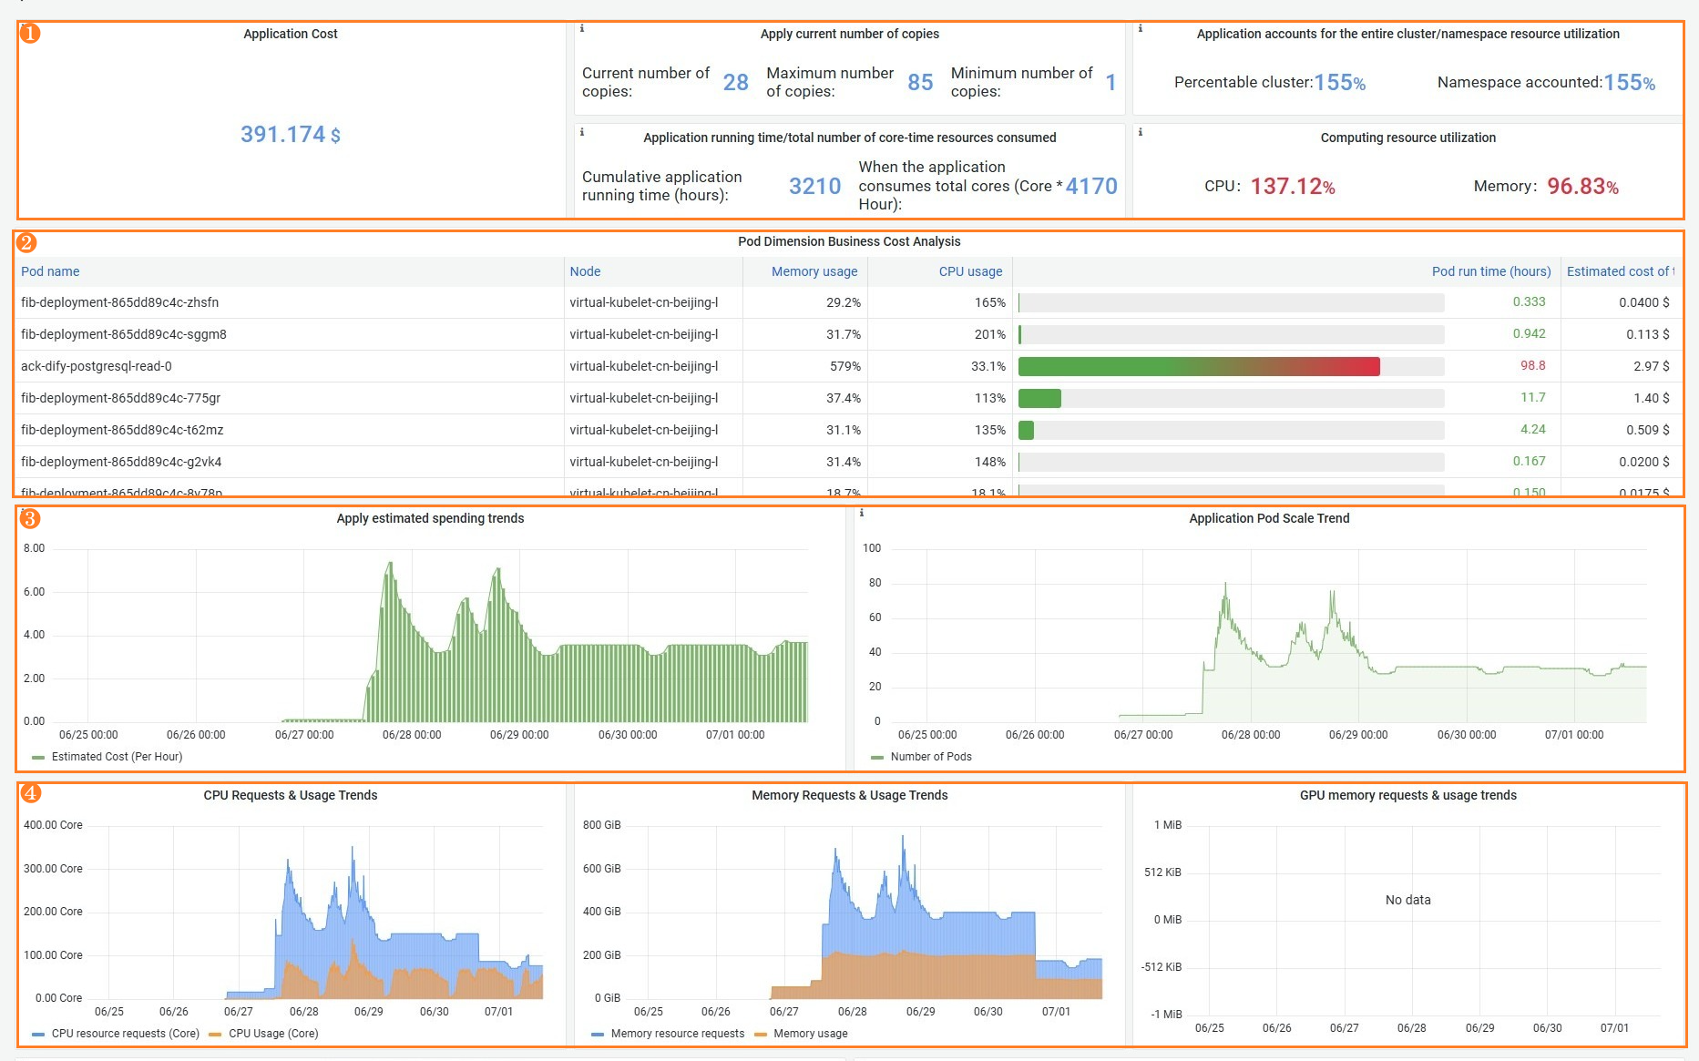Viewport: 1699px width, 1061px height.
Task: Toggle CPU Usage (Core) legend label
Action: coord(273,1034)
